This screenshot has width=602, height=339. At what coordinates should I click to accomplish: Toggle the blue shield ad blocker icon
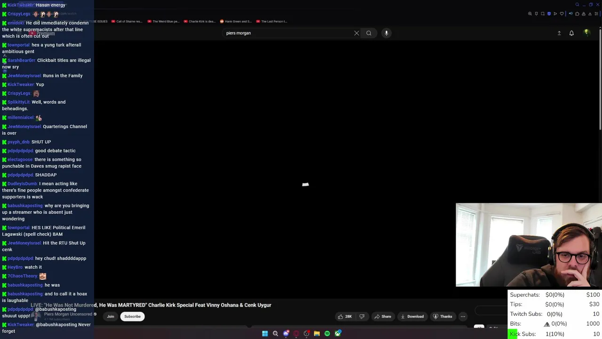tap(549, 14)
